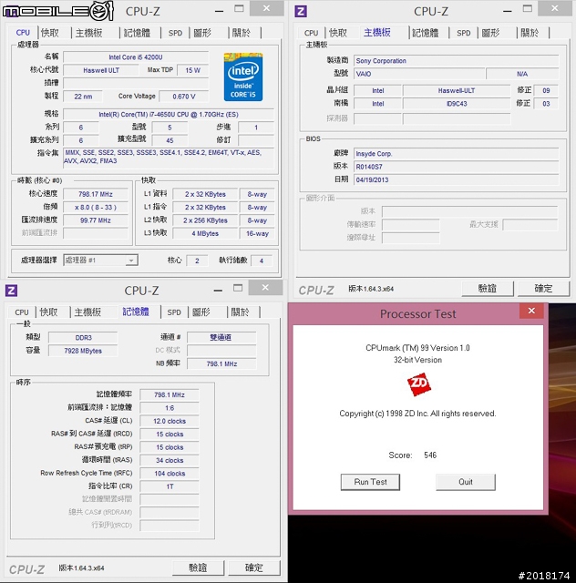The width and height of the screenshot is (576, 583).
Task: Close the top-left CPU window
Action: 266,8
